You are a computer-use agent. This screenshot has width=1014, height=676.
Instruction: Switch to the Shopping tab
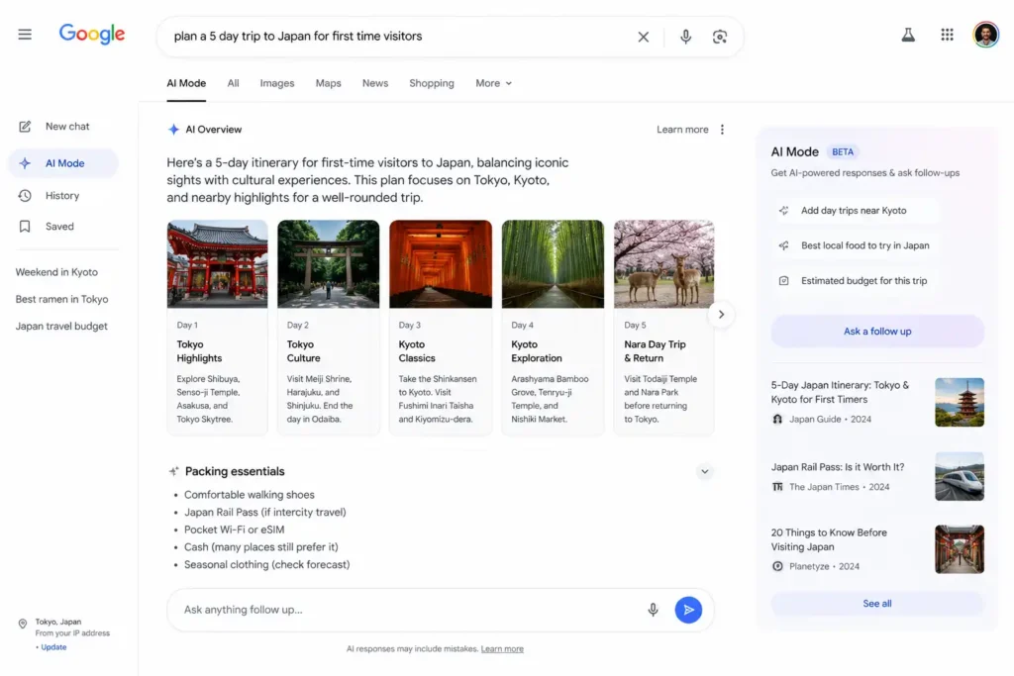pos(432,83)
